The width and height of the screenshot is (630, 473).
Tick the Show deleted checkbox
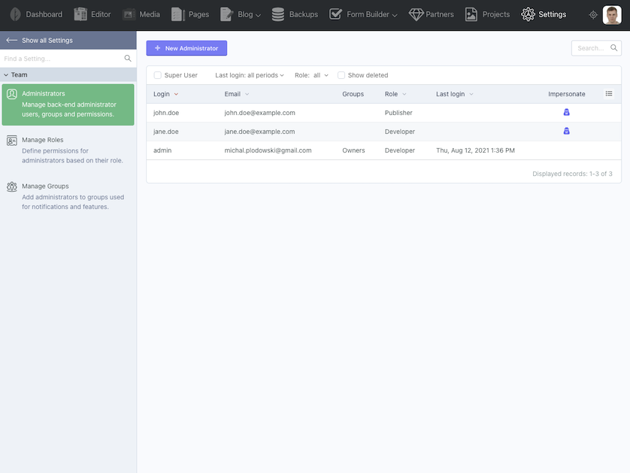click(341, 75)
